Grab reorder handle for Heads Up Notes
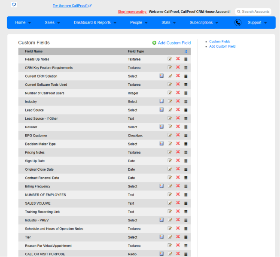Image resolution: width=280 pixels, height=257 pixels. tap(186, 59)
